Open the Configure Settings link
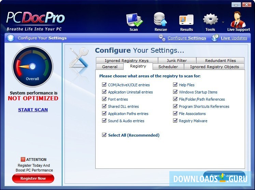Screen dimensions: 255x190 [x=187, y=38]
